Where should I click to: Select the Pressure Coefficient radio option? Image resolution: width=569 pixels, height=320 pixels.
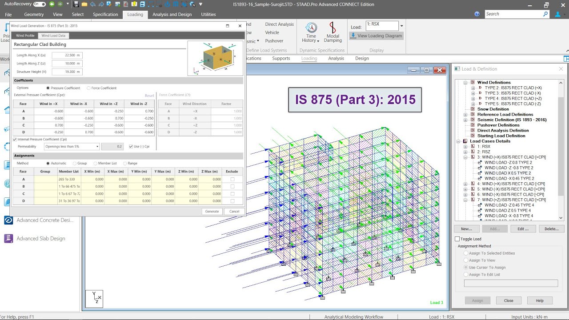(x=48, y=88)
